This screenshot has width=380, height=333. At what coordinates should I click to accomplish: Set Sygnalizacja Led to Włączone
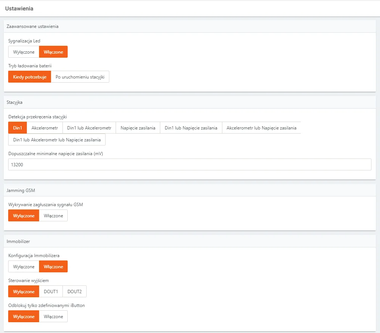(53, 52)
